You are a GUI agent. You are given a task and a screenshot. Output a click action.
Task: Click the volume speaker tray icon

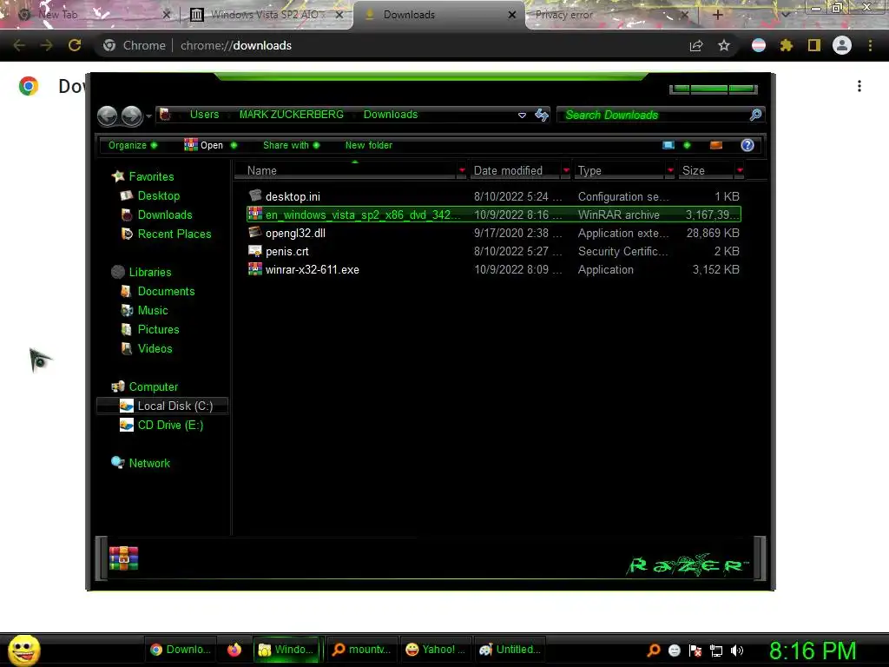tap(737, 650)
